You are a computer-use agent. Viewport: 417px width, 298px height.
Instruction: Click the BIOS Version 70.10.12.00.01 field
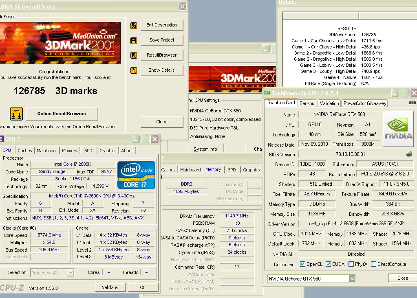click(351, 154)
